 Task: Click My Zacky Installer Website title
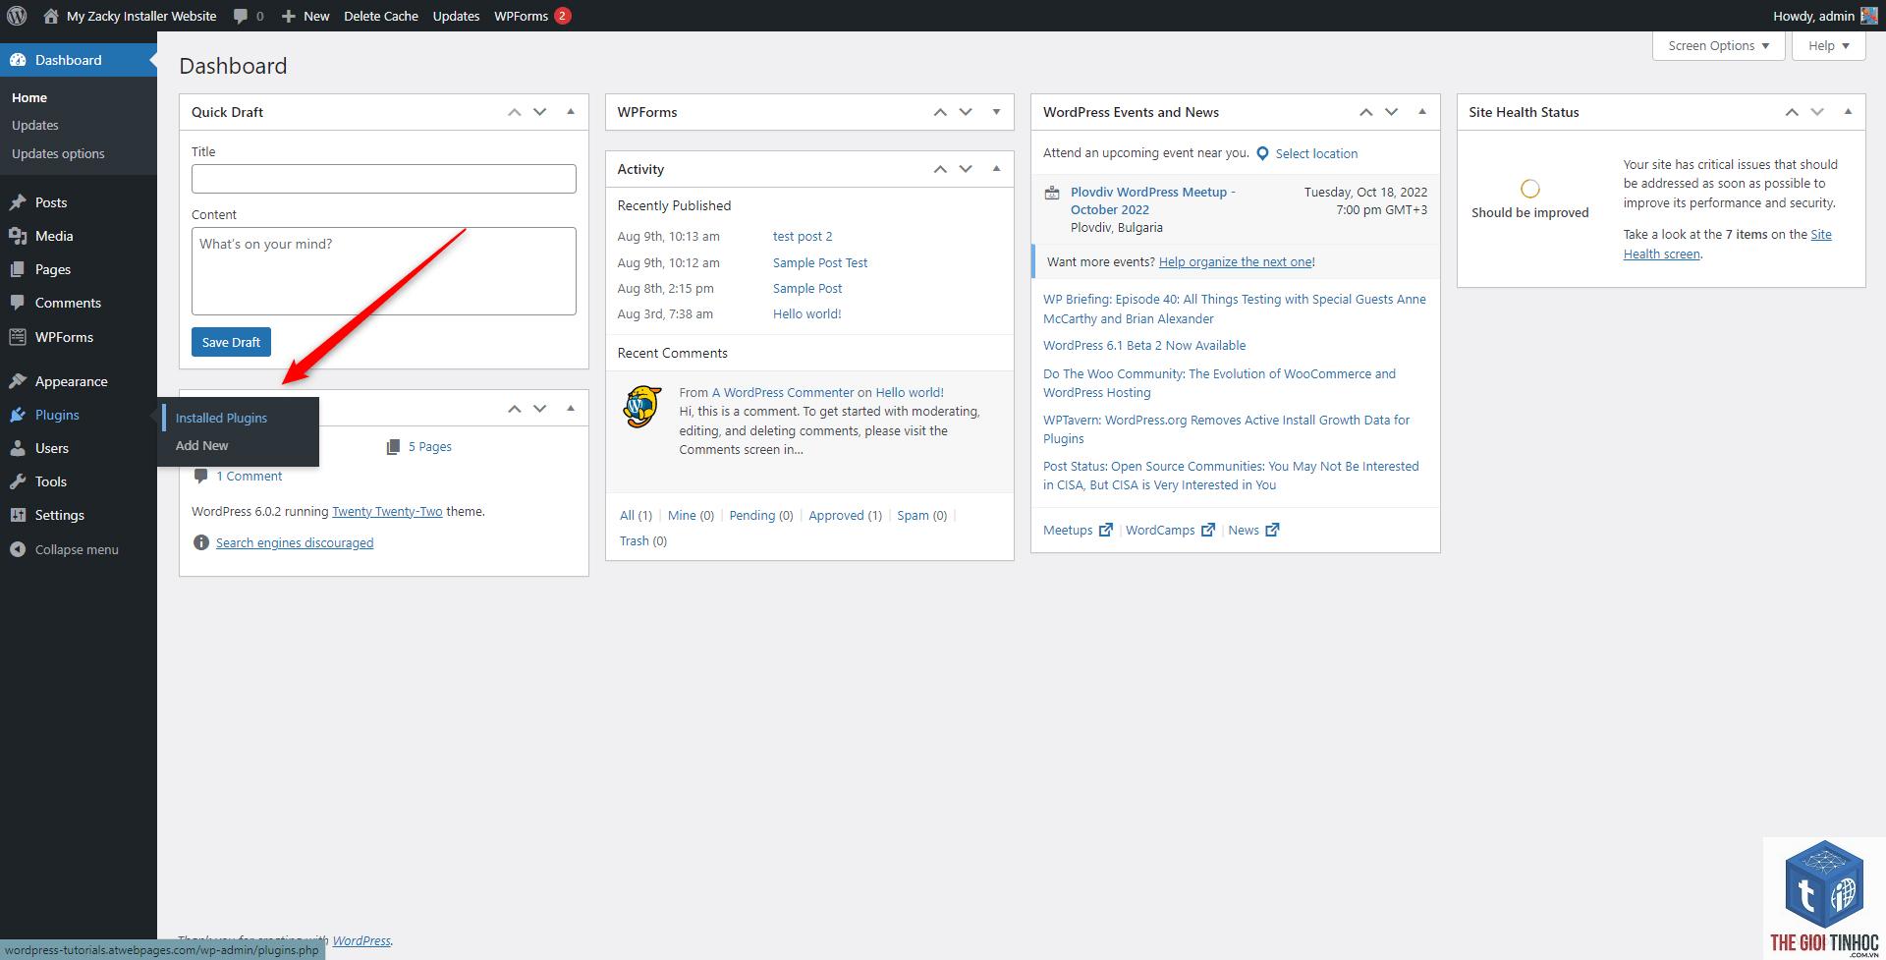tap(141, 16)
